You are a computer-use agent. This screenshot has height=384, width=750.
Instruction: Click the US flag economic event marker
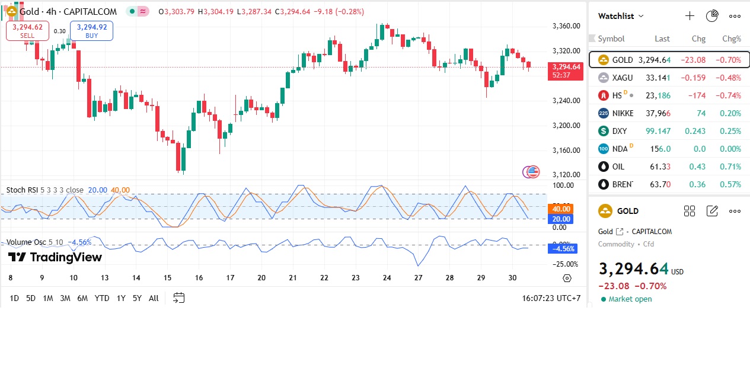tap(533, 172)
